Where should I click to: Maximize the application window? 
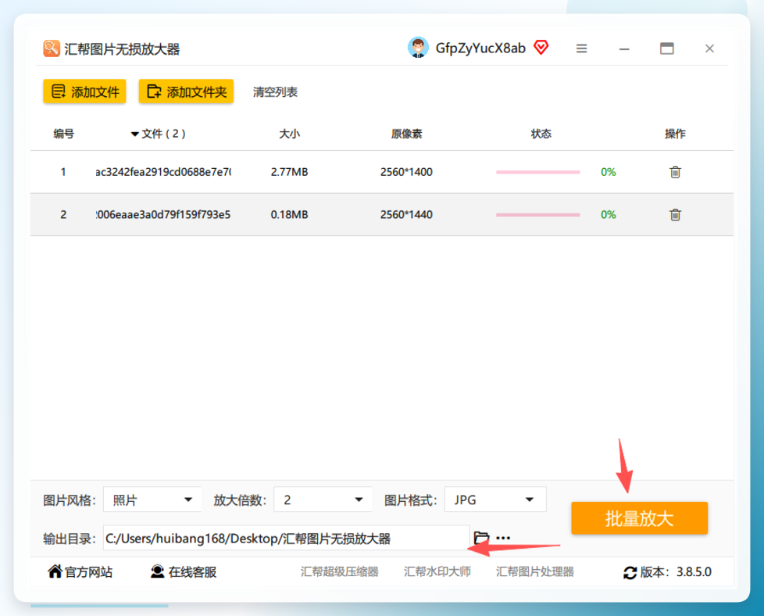point(666,48)
